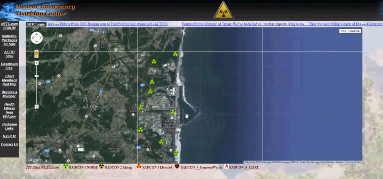
Task: Open Health Effects from EPA.gov
Action: (x=9, y=110)
